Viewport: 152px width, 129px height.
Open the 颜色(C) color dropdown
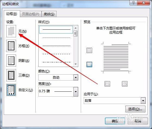click(76, 78)
